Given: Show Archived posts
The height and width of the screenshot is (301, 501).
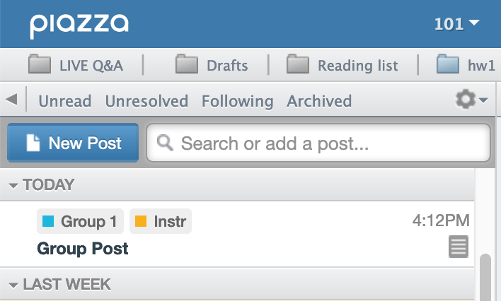Looking at the screenshot, I should click(319, 101).
